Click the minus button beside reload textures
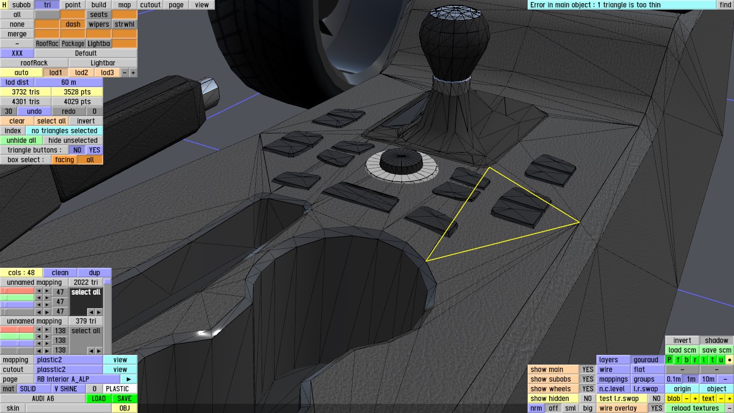Screen dimensions: 734x413 tap(729, 408)
